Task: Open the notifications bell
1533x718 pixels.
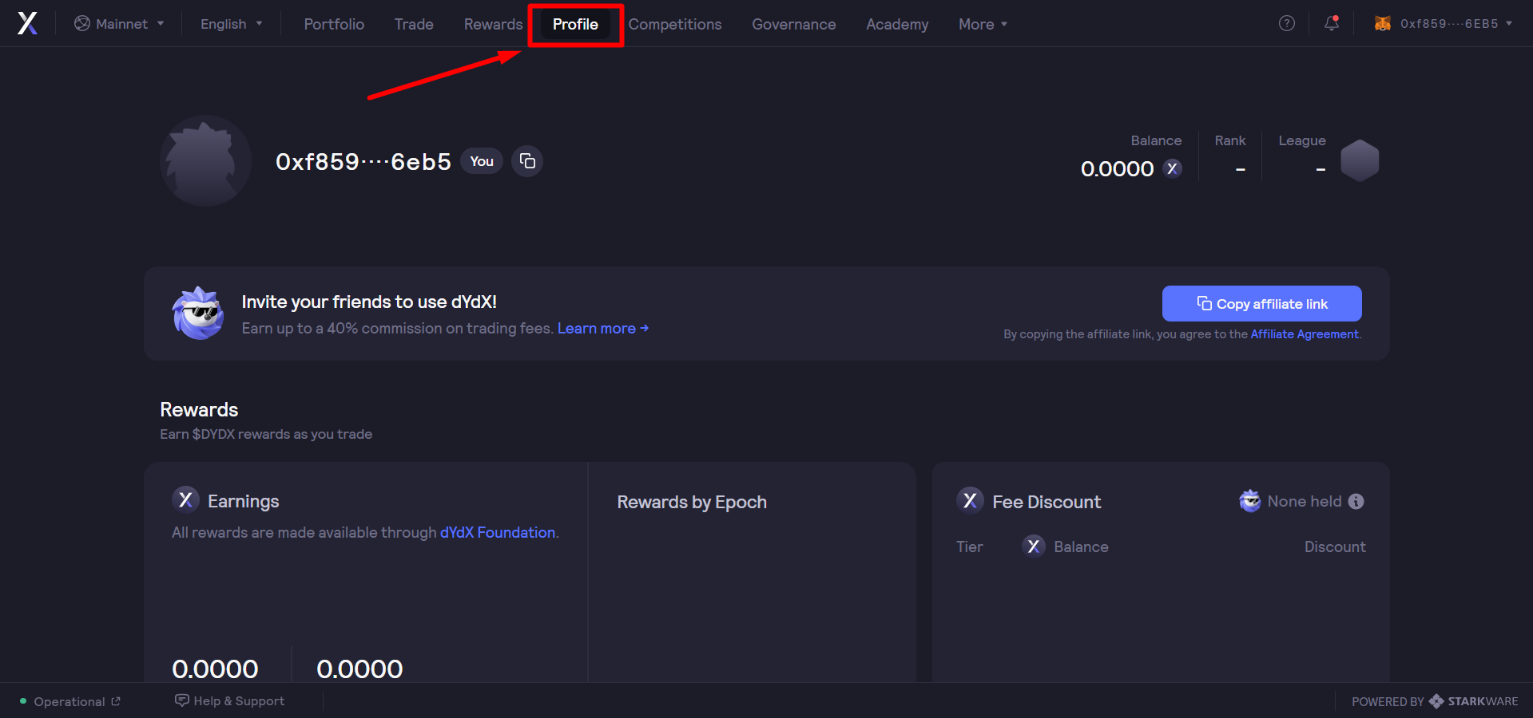Action: [x=1332, y=23]
